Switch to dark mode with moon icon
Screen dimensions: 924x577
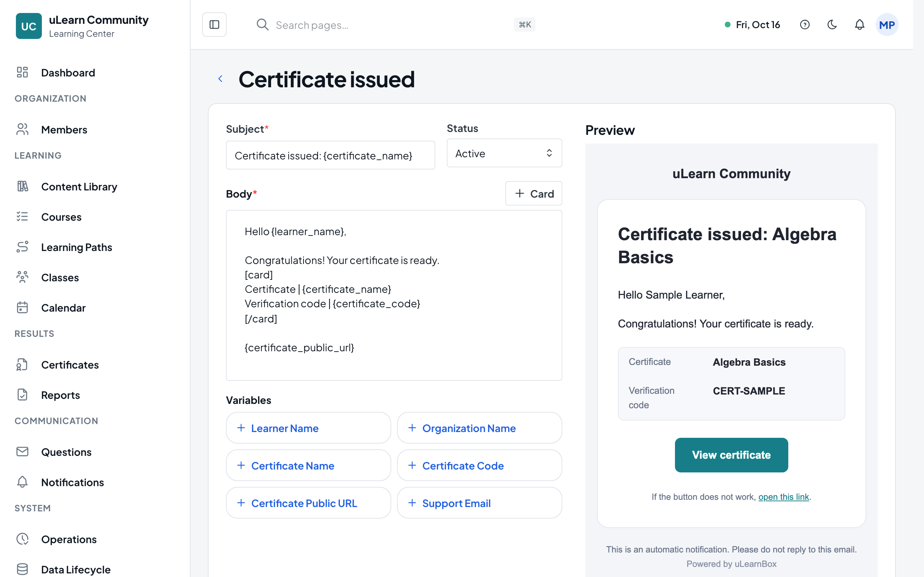832,25
